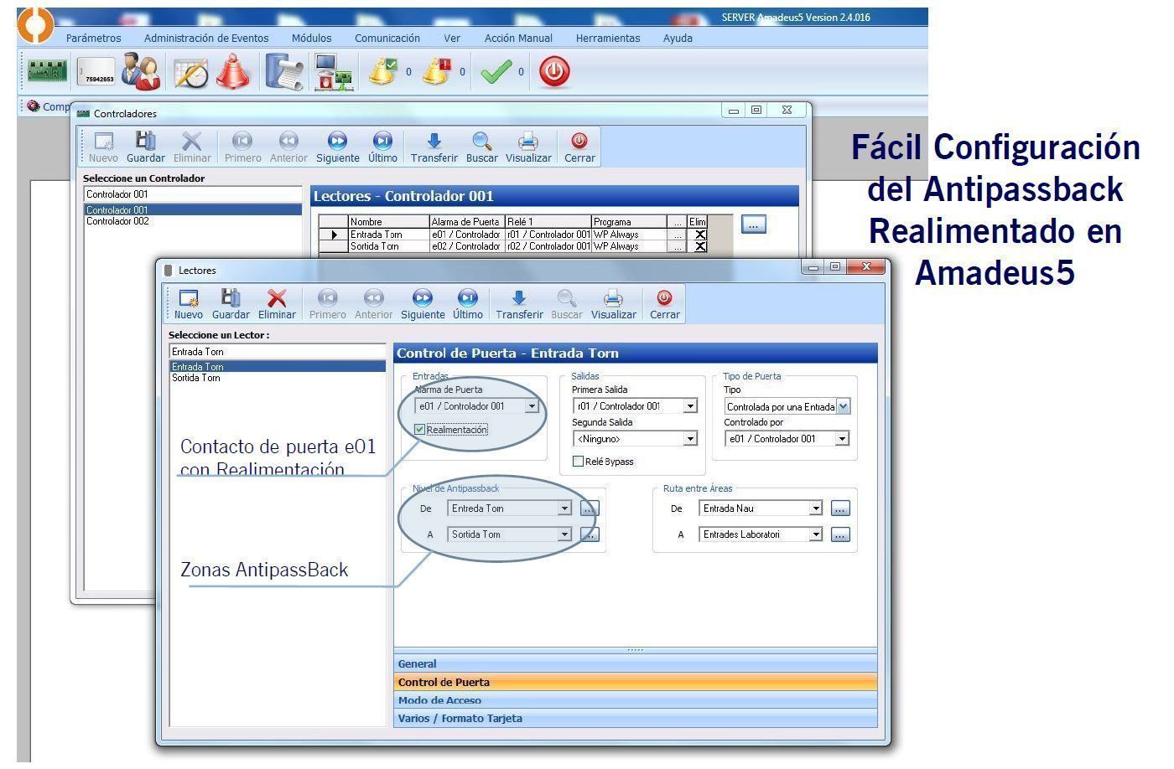Image resolution: width=1174 pixels, height=769 pixels.
Task: Click Nuevo in the Lectores window toolbar
Action: (188, 305)
